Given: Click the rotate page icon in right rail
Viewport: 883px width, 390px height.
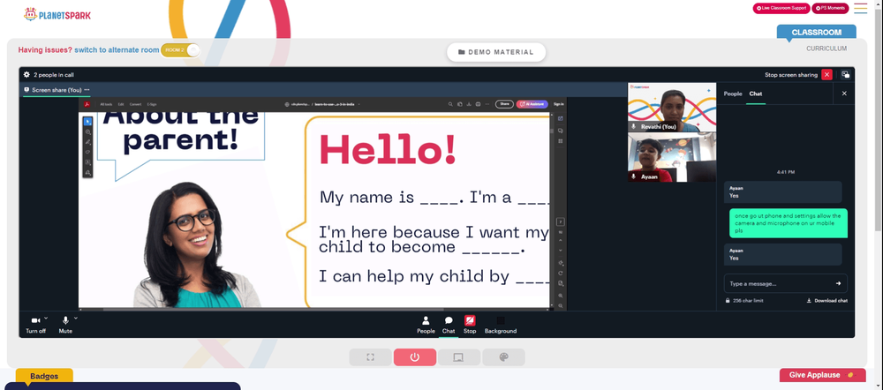Looking at the screenshot, I should [561, 273].
